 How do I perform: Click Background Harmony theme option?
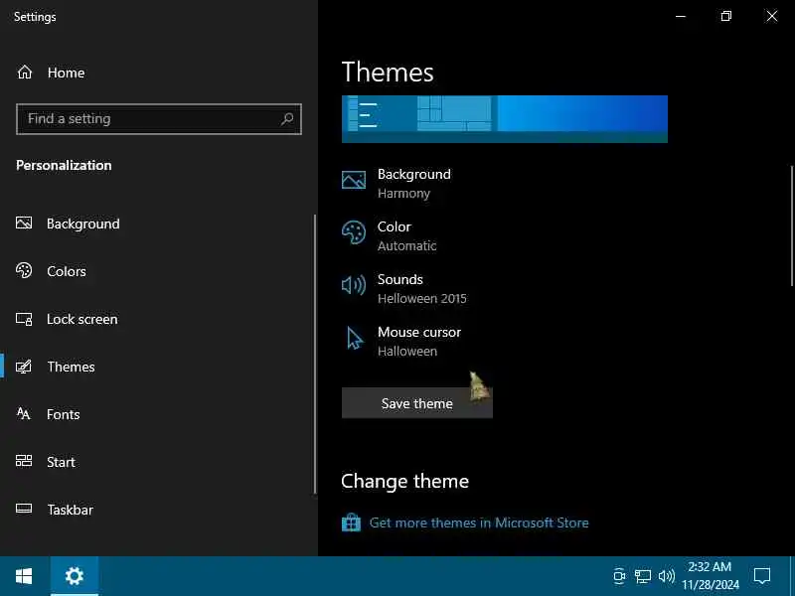397,183
